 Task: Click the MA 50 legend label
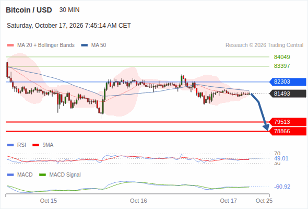click(x=99, y=45)
